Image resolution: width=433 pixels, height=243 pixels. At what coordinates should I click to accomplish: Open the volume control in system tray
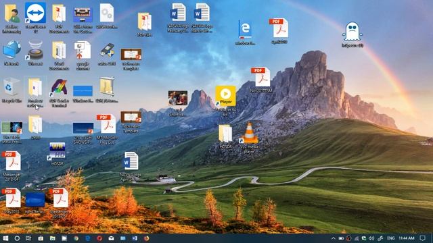point(371,238)
